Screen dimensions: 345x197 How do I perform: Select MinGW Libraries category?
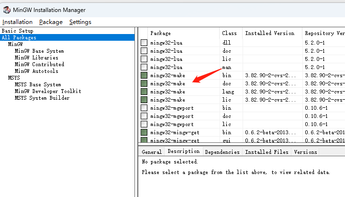[36, 58]
